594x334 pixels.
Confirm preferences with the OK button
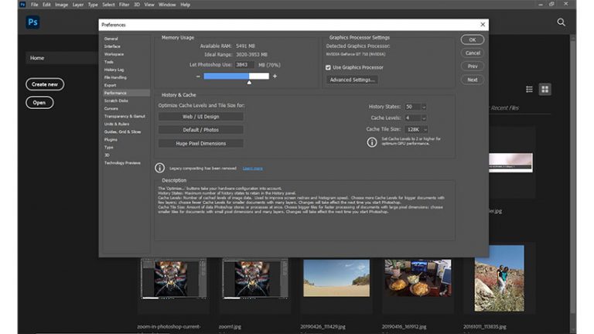click(x=472, y=39)
